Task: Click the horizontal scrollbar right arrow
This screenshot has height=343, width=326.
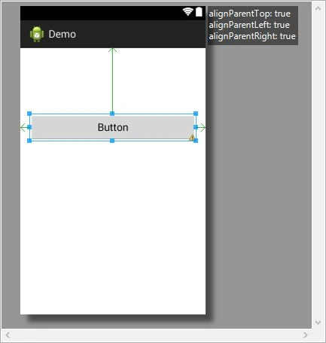Action: click(305, 335)
